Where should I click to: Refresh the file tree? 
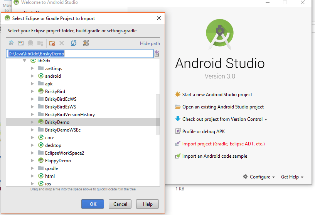coord(74,43)
